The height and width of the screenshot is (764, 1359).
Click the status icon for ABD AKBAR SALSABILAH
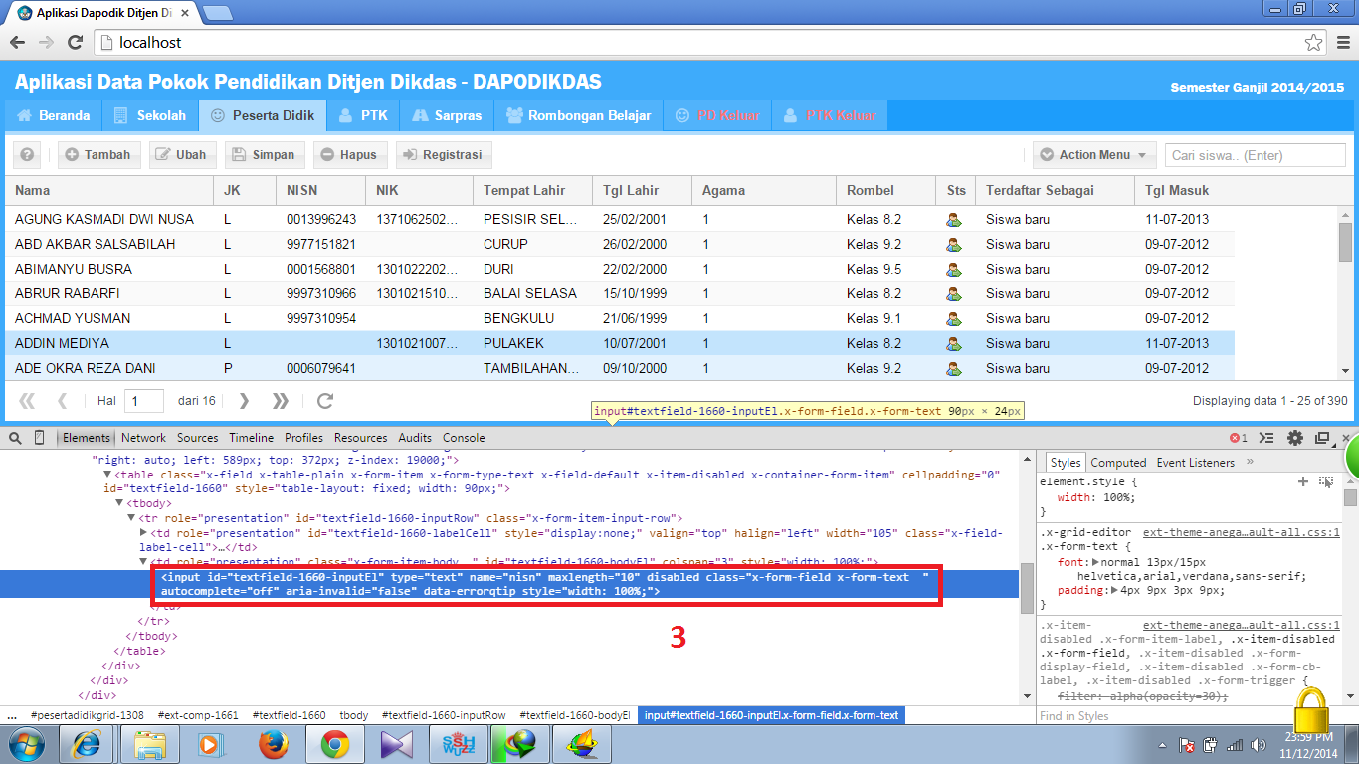(954, 244)
